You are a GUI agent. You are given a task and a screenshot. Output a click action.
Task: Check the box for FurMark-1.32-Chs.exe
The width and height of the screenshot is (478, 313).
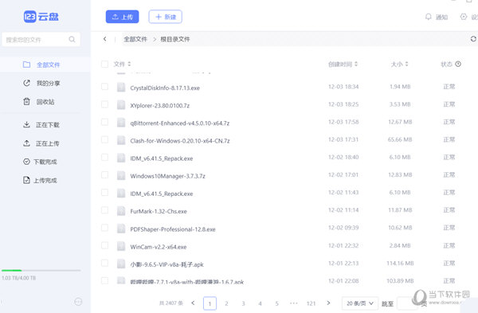coord(104,210)
